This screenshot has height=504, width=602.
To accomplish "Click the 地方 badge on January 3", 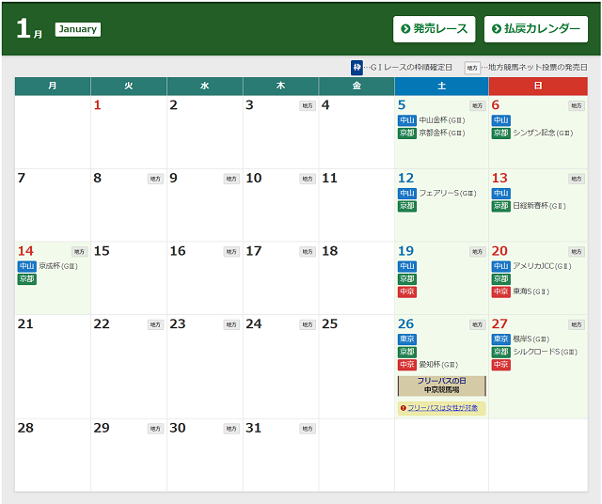I will [x=308, y=106].
